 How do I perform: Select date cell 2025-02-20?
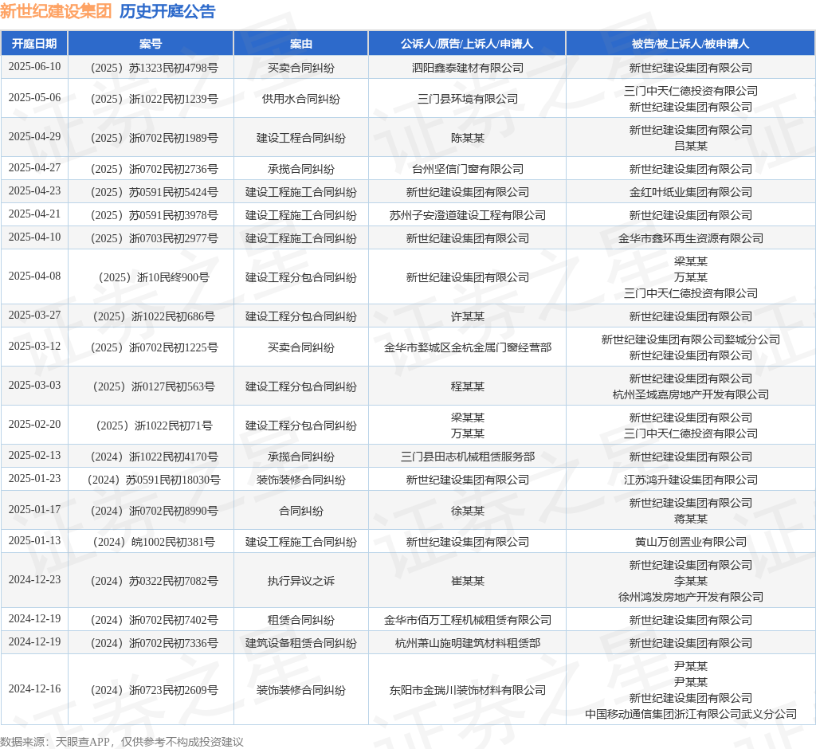coord(34,425)
